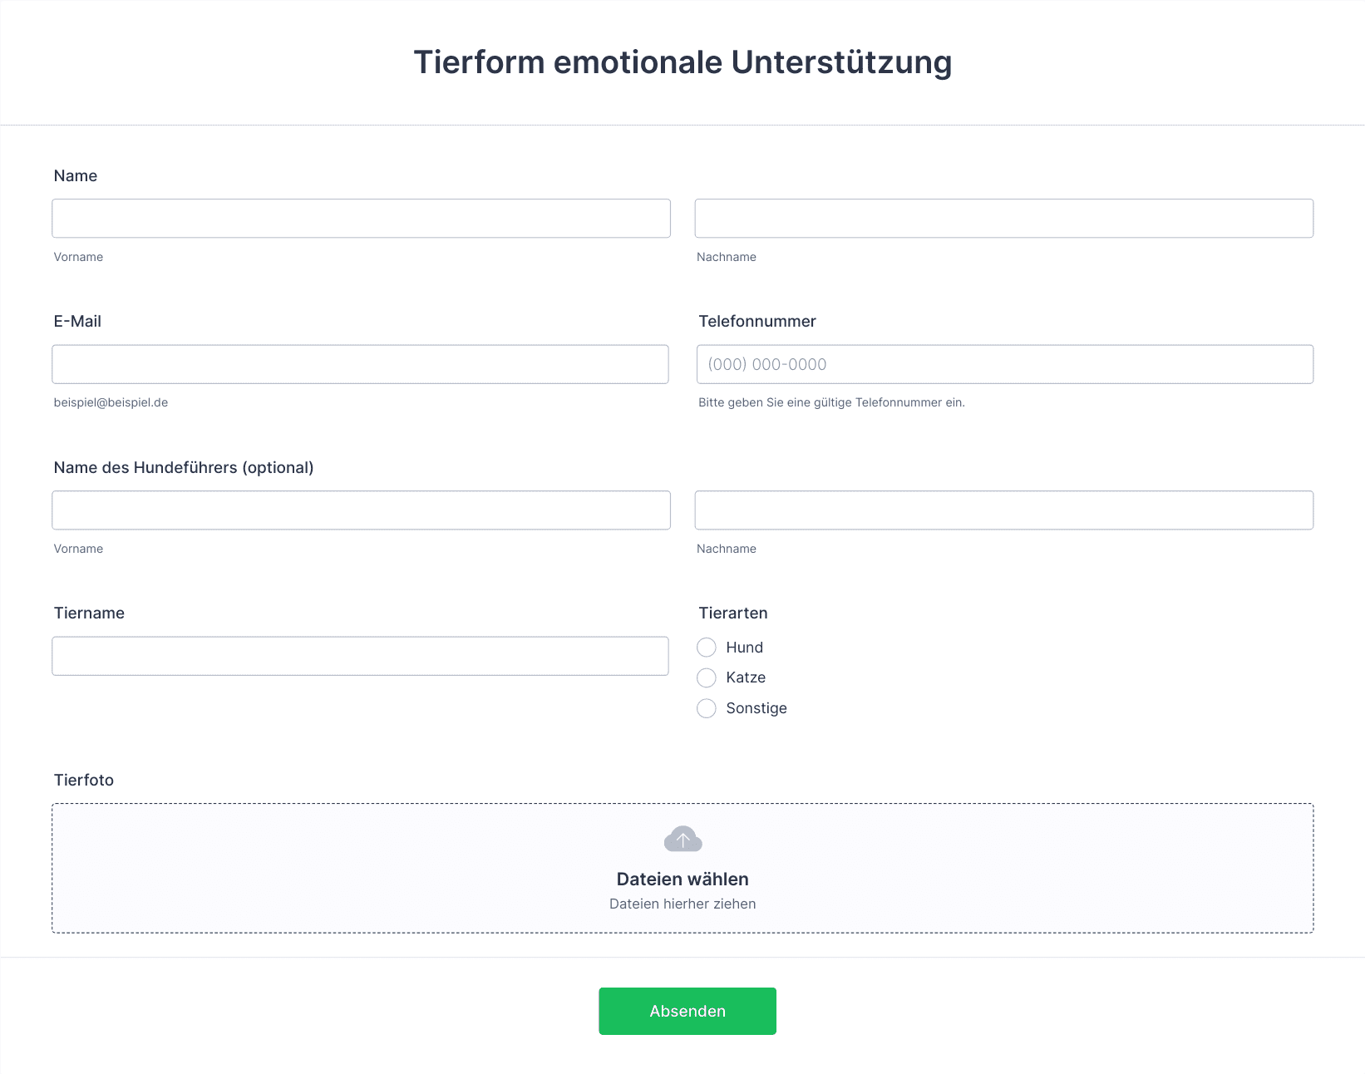Click the form title Tierform emotionale Unterstützung
1365x1074 pixels.
coord(682,62)
